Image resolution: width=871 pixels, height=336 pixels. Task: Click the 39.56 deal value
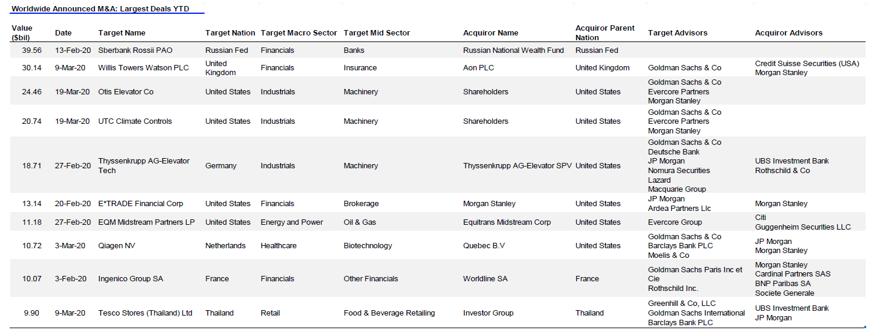tap(32, 50)
